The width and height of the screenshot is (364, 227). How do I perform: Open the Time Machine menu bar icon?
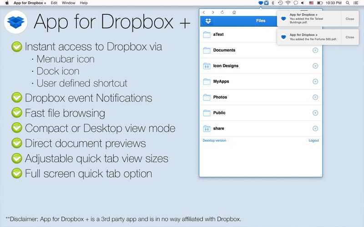(x=280, y=3)
